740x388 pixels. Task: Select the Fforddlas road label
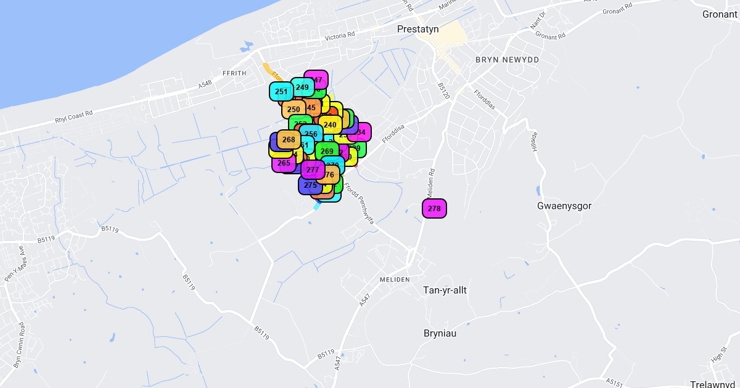485,100
